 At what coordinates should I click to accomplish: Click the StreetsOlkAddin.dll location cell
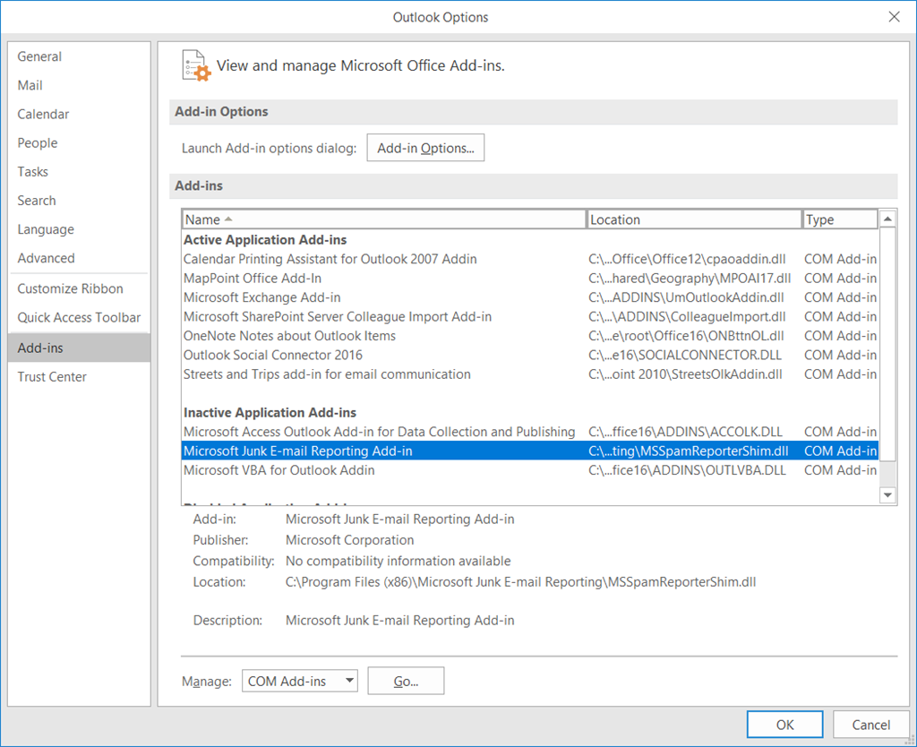click(x=685, y=374)
